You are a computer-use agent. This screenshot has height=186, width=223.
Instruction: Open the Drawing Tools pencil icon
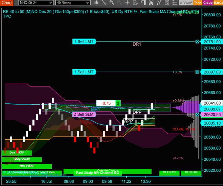point(104,2)
